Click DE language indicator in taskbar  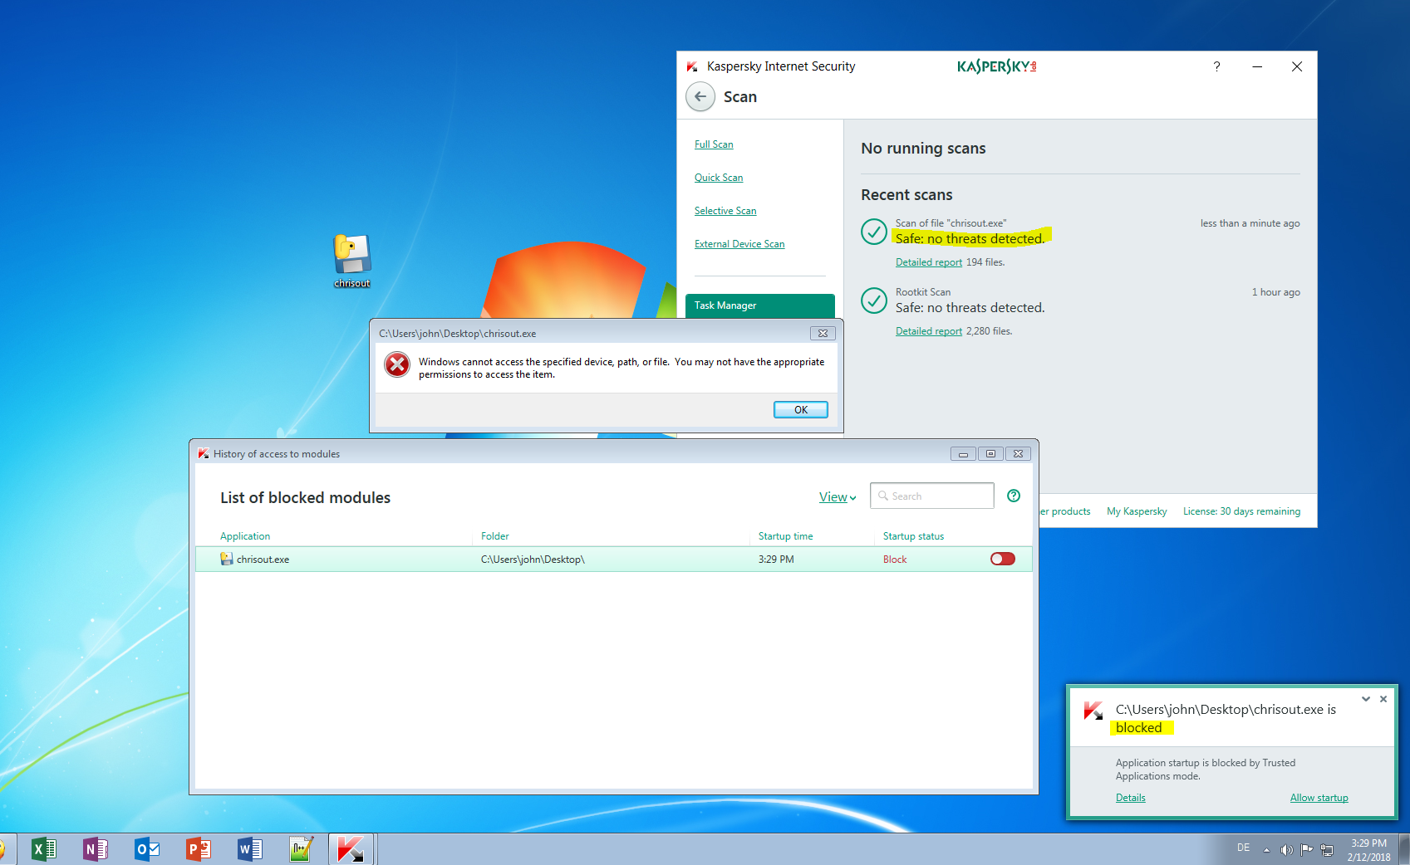coord(1243,848)
